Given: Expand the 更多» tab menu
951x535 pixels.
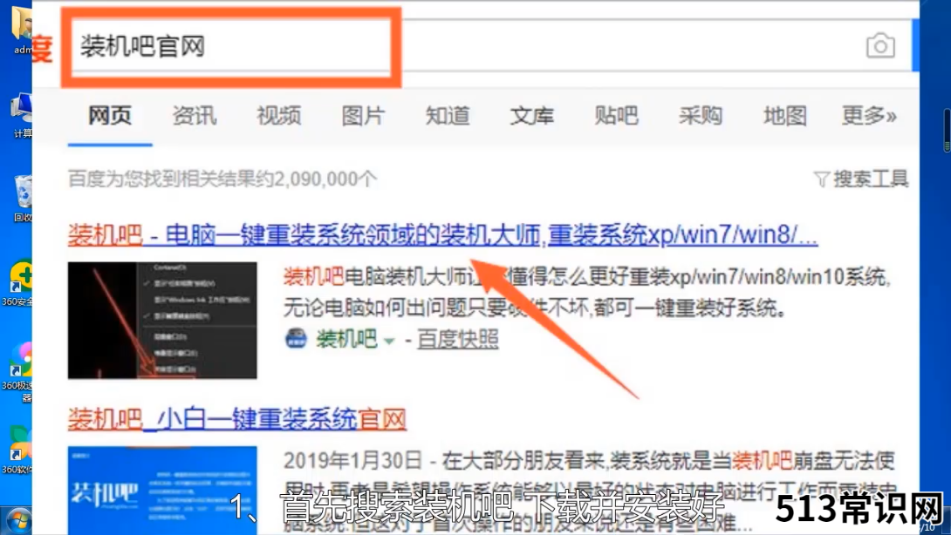Looking at the screenshot, I should tap(868, 115).
